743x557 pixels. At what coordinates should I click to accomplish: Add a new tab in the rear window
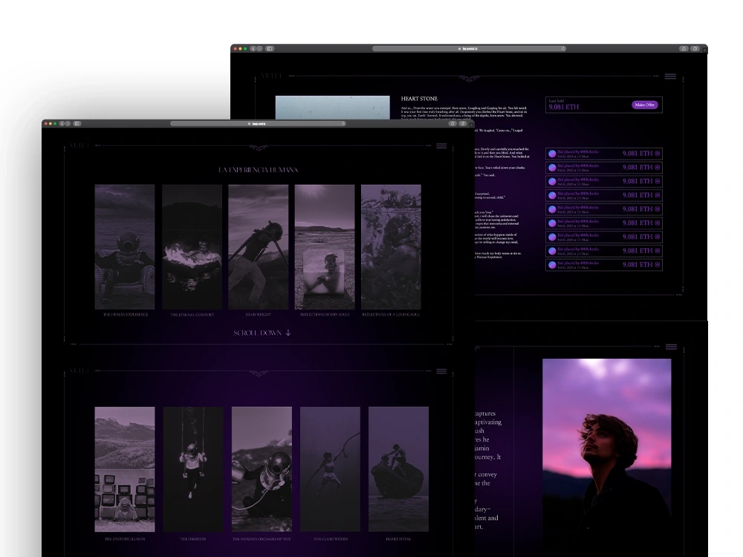[704, 49]
